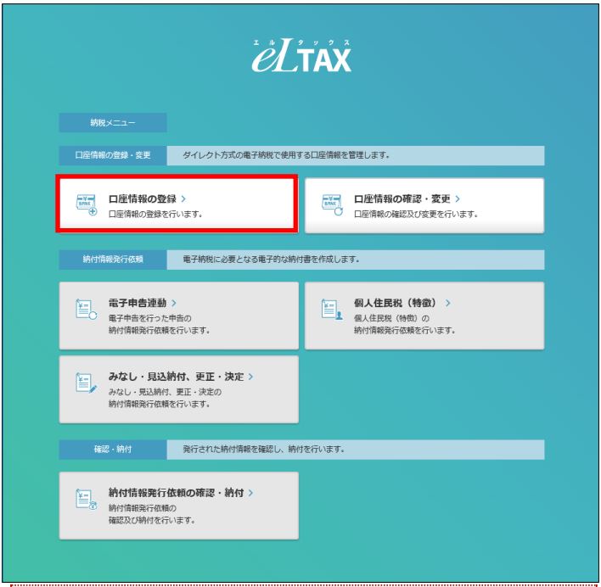This screenshot has width=601, height=587.
Task: Click description 確認及び納付を行います。
Action: coord(152,520)
